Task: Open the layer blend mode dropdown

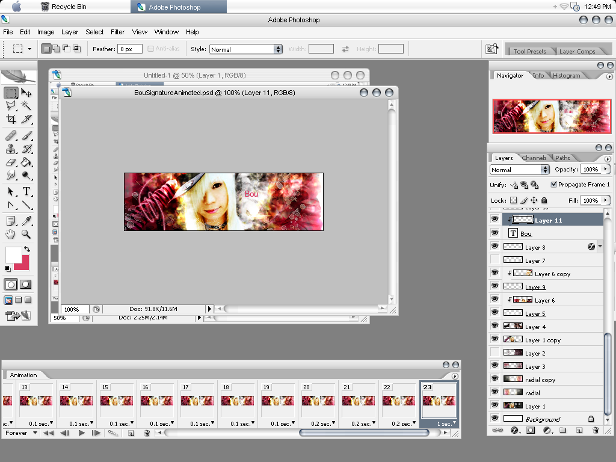Action: click(519, 170)
